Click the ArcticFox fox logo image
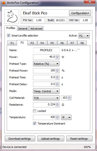This screenshot has height=151, width=97. [x=12, y=17]
